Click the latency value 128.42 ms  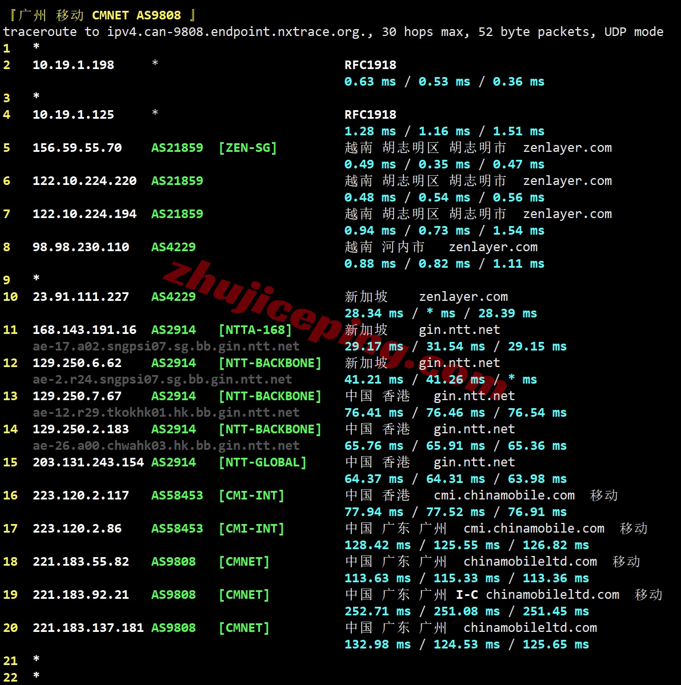(x=378, y=545)
